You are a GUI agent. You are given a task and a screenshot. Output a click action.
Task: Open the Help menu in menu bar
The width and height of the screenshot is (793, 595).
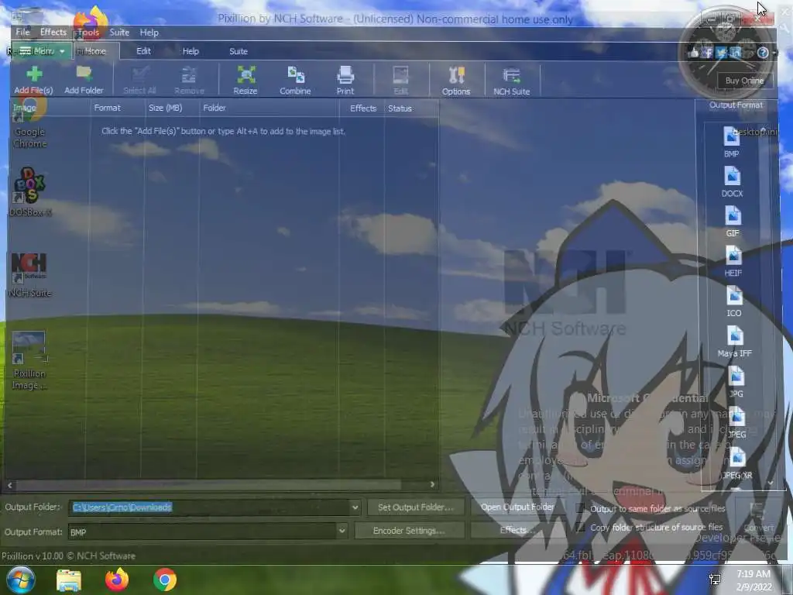149,33
